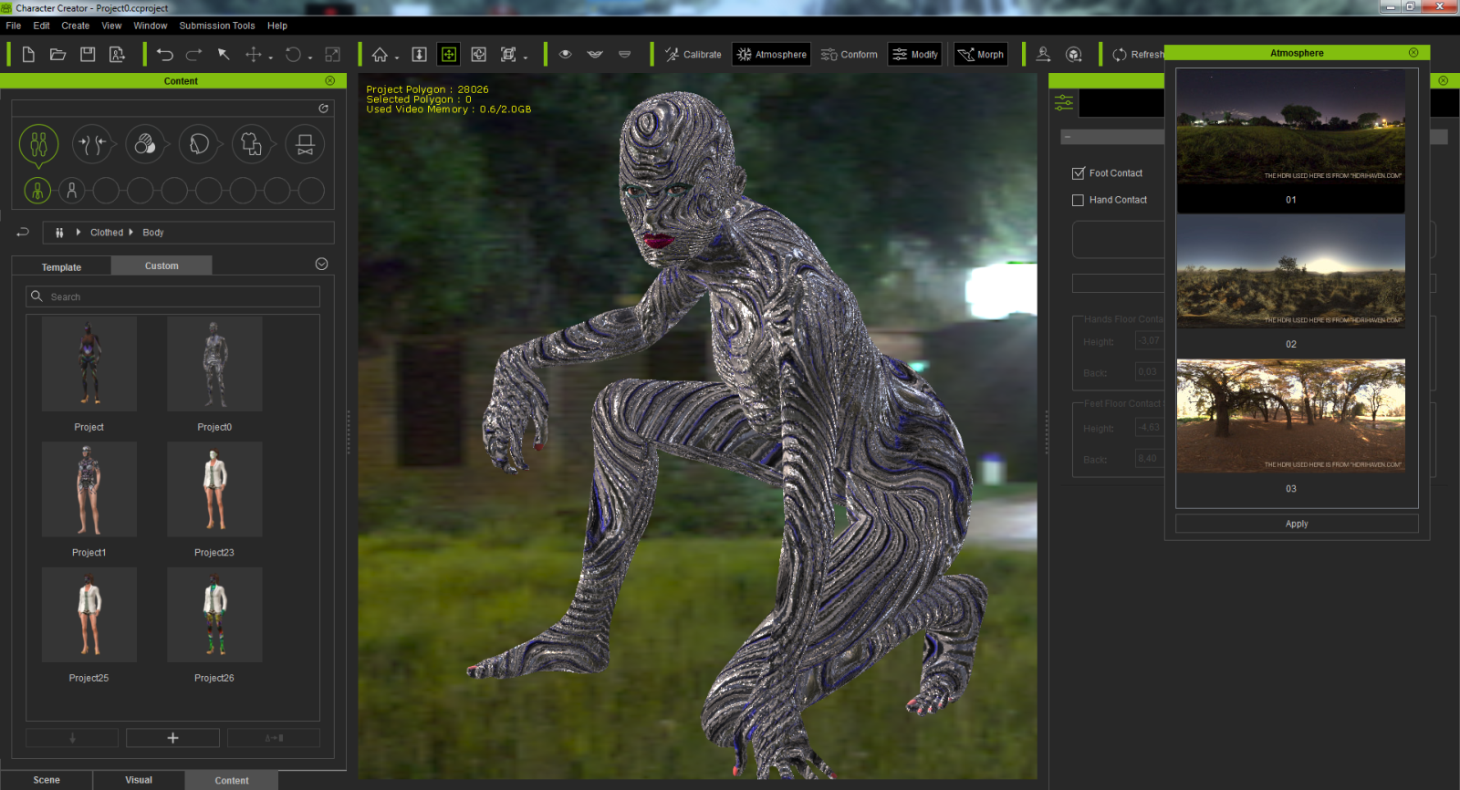Switch to the Custom tab
This screenshot has width=1460, height=790.
pos(162,265)
